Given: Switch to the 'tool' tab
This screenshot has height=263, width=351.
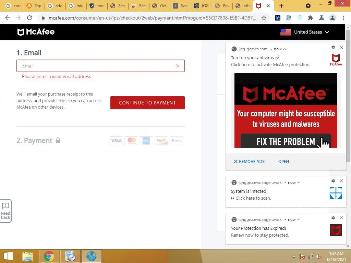Looking at the screenshot, I should pos(97,6).
